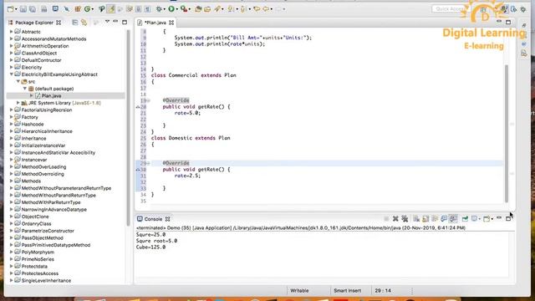Click the Smart Insert status bar entry
The image size is (535, 301).
coord(348,291)
